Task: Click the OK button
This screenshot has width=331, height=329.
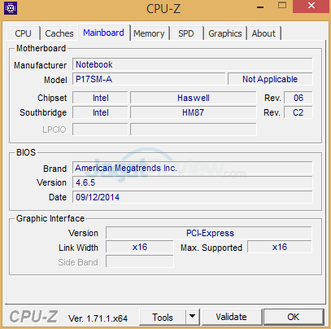Action: pos(294,317)
